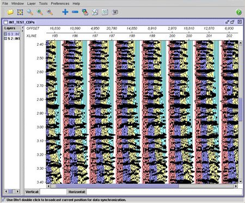Click the first resize icon on INT_TEST_CDPs title bar
Image resolution: width=245 pixels, height=203 pixels.
click(228, 22)
